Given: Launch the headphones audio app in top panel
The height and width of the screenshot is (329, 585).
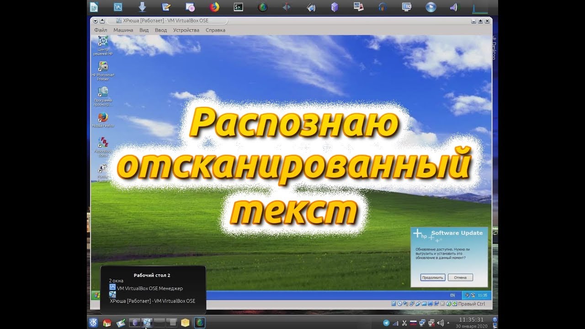Looking at the screenshot, I should click(x=383, y=7).
